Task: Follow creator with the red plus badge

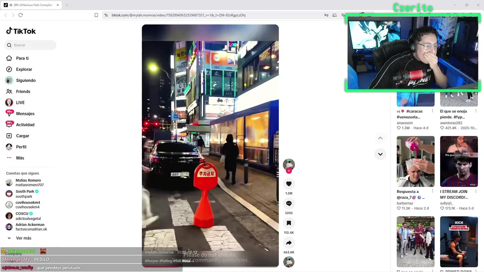Action: pos(289,171)
